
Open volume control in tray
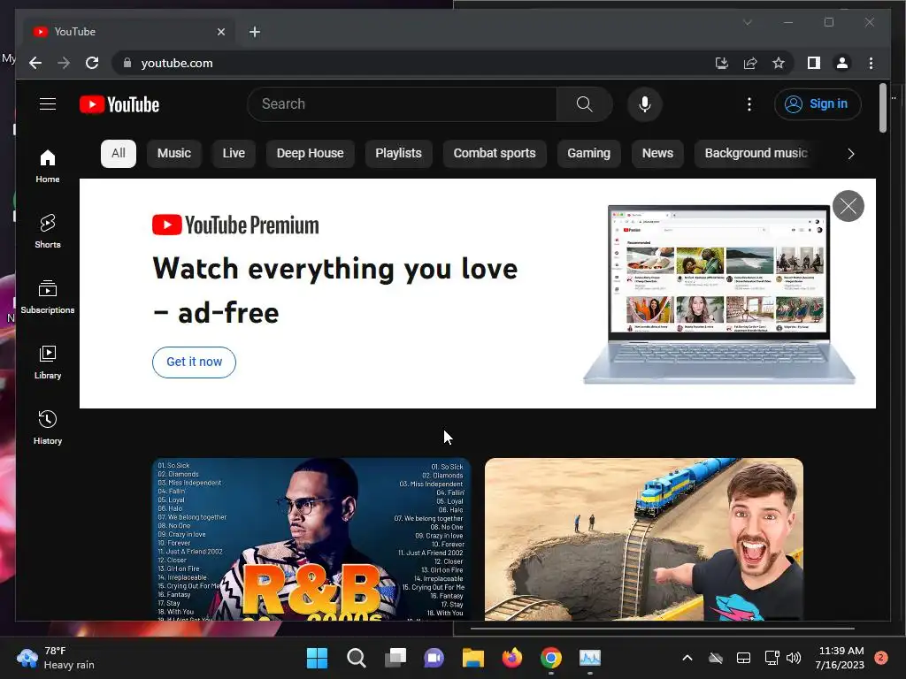click(794, 658)
